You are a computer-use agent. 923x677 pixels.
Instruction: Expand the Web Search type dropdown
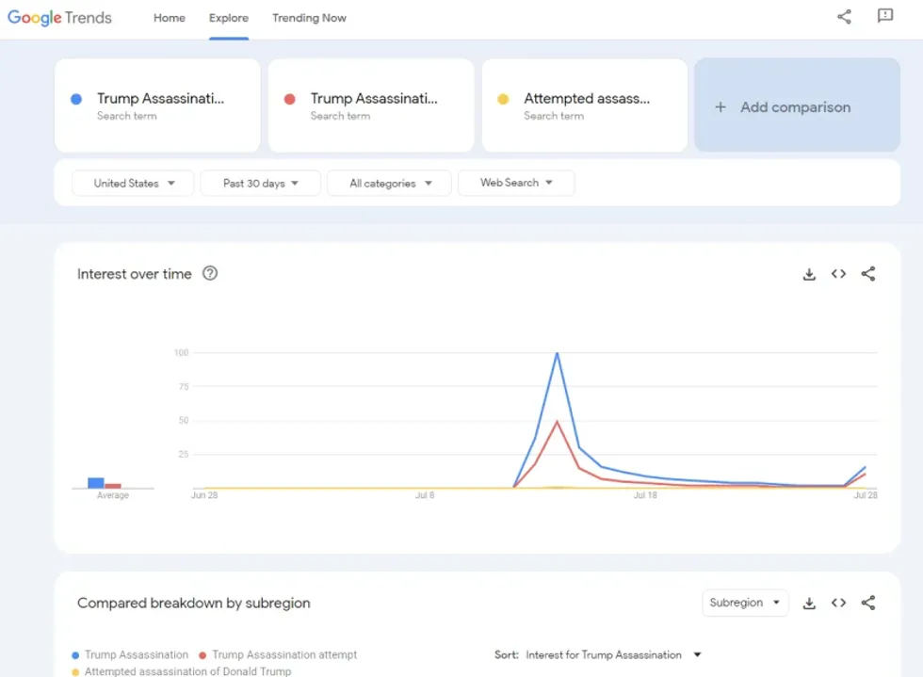(516, 183)
